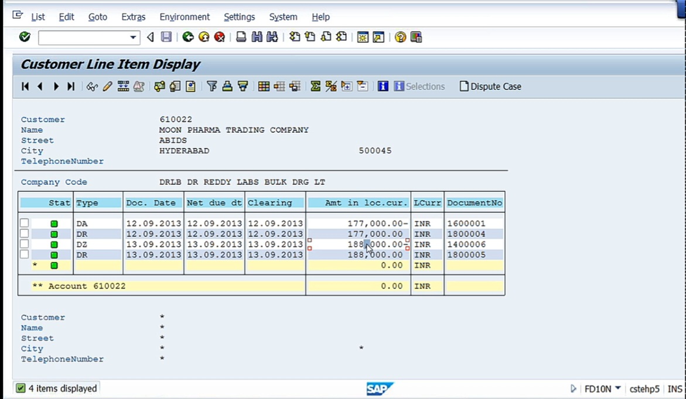The image size is (686, 399).
Task: Click the Set Filter funnel icon
Action: [211, 87]
